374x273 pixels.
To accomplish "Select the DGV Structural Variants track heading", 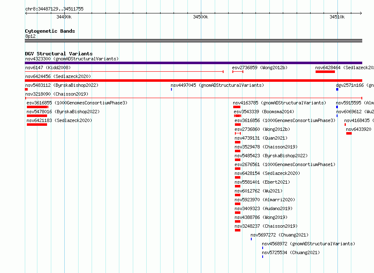I will click(x=59, y=54).
